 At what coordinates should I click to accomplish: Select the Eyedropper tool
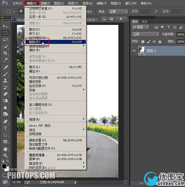[x=5, y=60]
